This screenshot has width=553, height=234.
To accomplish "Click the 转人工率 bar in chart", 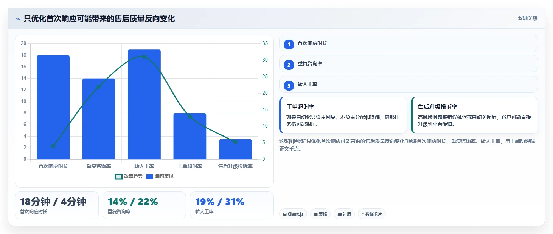I will tap(144, 104).
